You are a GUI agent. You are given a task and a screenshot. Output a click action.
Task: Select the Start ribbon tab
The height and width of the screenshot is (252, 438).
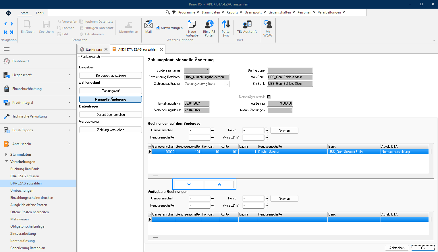pyautogui.click(x=24, y=13)
